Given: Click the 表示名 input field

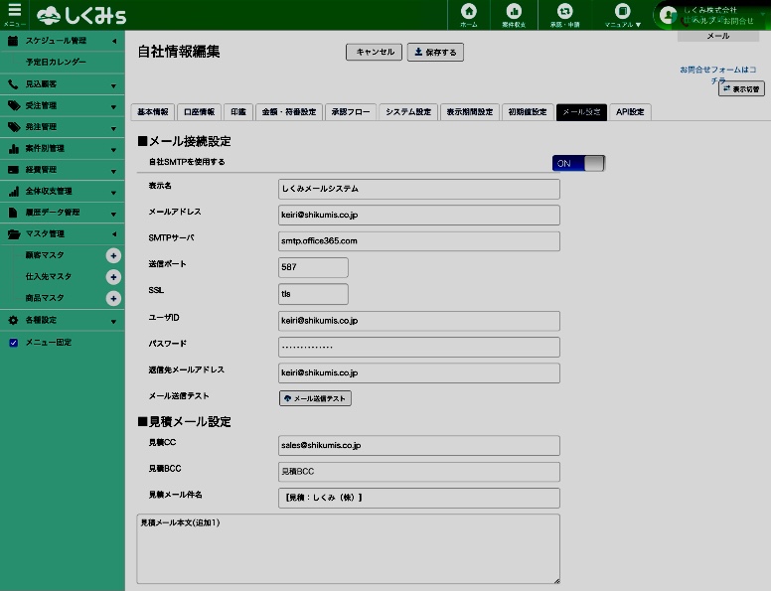Looking at the screenshot, I should point(419,189).
